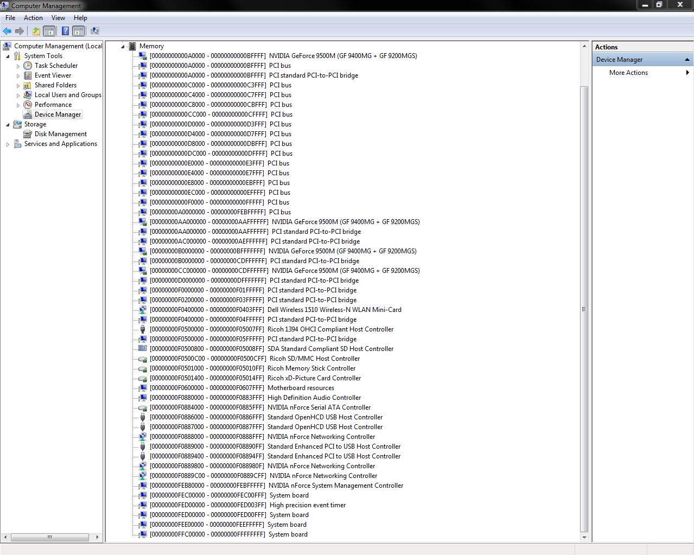Open the View menu
The image size is (694, 555).
pos(58,18)
